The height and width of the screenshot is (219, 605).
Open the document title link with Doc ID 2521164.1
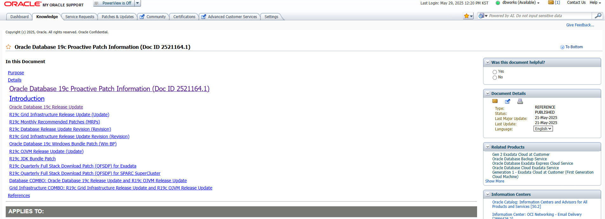click(x=109, y=89)
